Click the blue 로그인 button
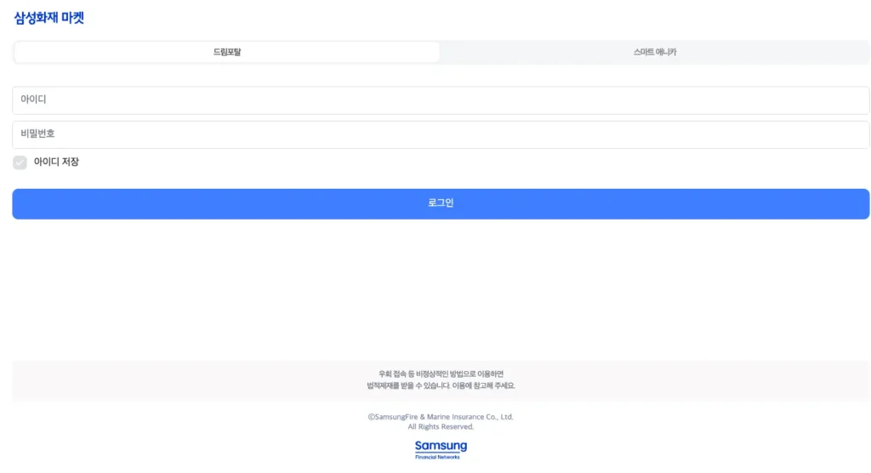The image size is (871, 473). [441, 203]
